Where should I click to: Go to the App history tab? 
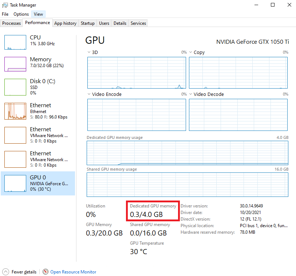[65, 23]
